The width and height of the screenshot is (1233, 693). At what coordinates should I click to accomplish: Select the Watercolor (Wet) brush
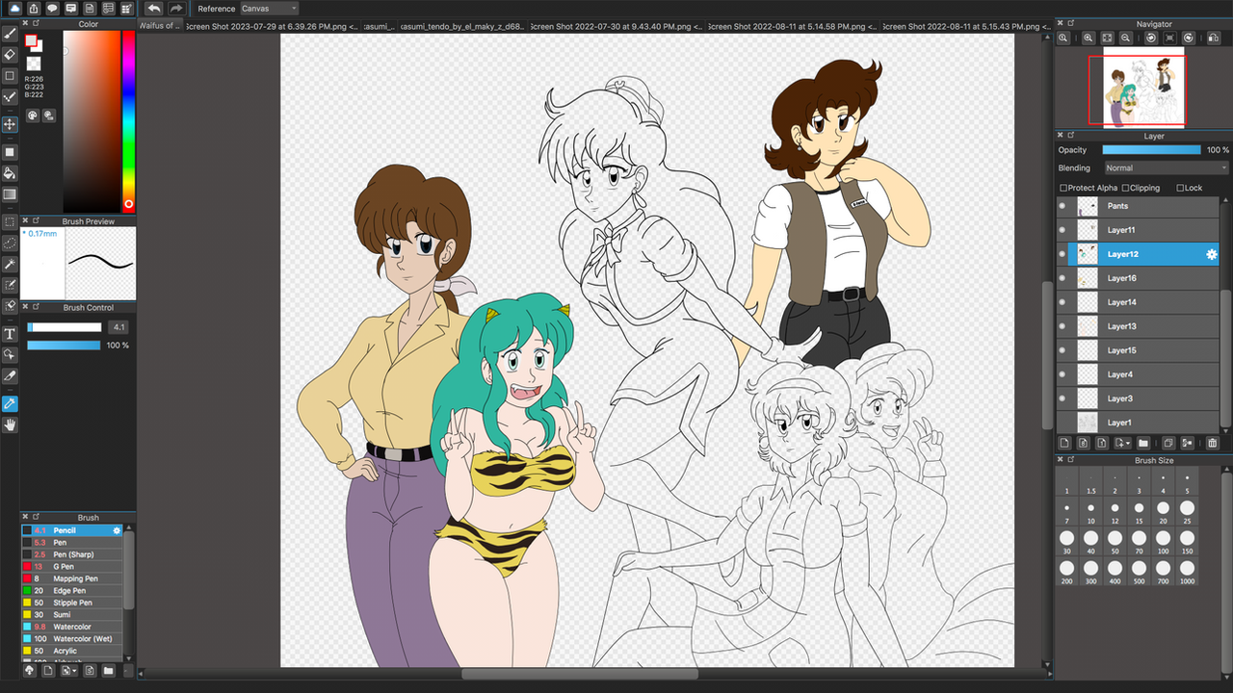pyautogui.click(x=72, y=639)
